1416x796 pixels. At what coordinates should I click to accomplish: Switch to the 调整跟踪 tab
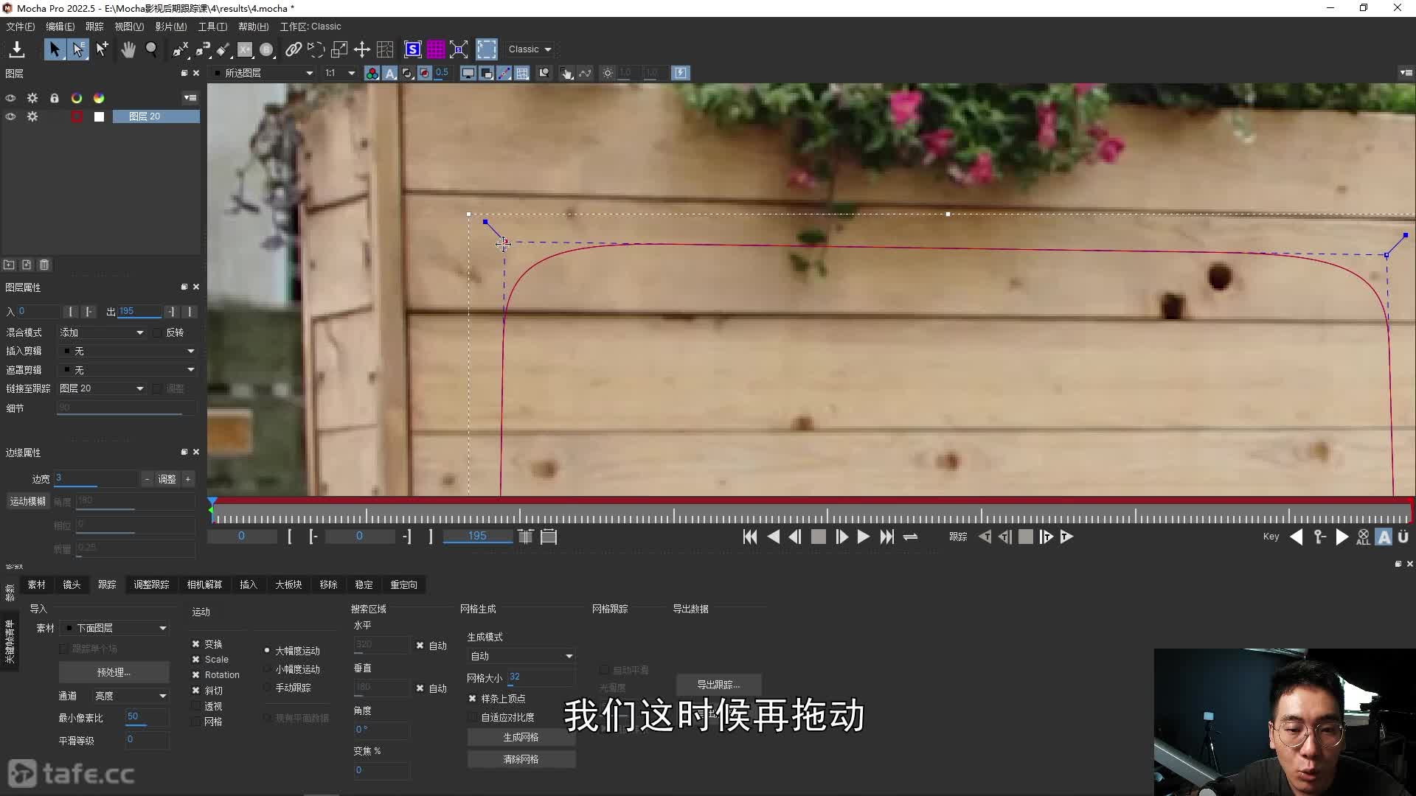(x=151, y=585)
